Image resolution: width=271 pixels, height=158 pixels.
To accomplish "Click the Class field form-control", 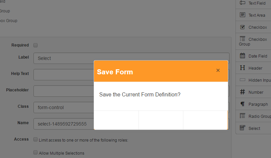I will pyautogui.click(x=64, y=107).
